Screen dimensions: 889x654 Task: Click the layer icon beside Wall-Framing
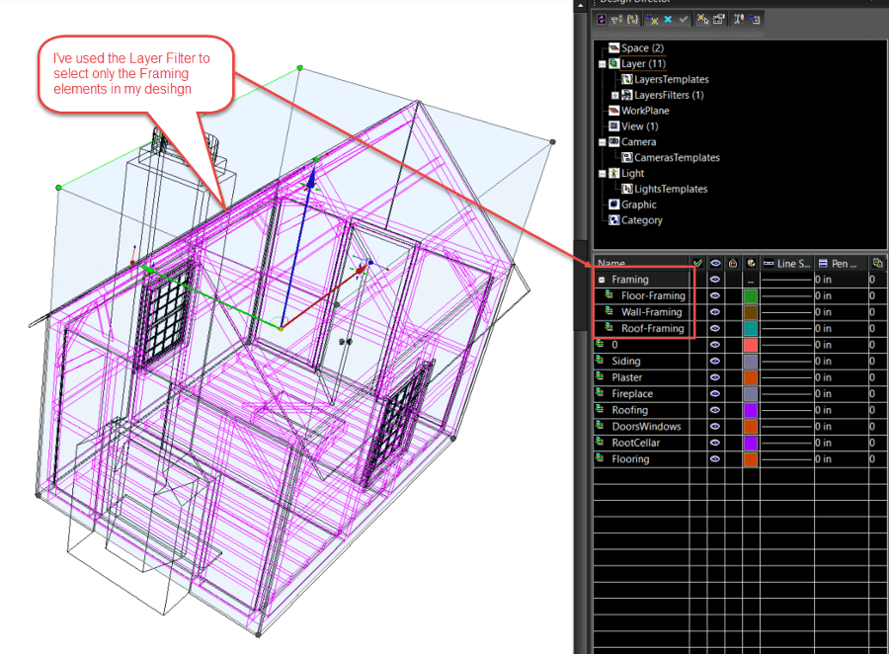point(608,311)
